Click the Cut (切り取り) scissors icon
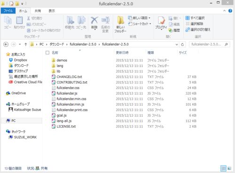Image resolution: width=235 pixels, height=173 pixels. (x=28, y=18)
